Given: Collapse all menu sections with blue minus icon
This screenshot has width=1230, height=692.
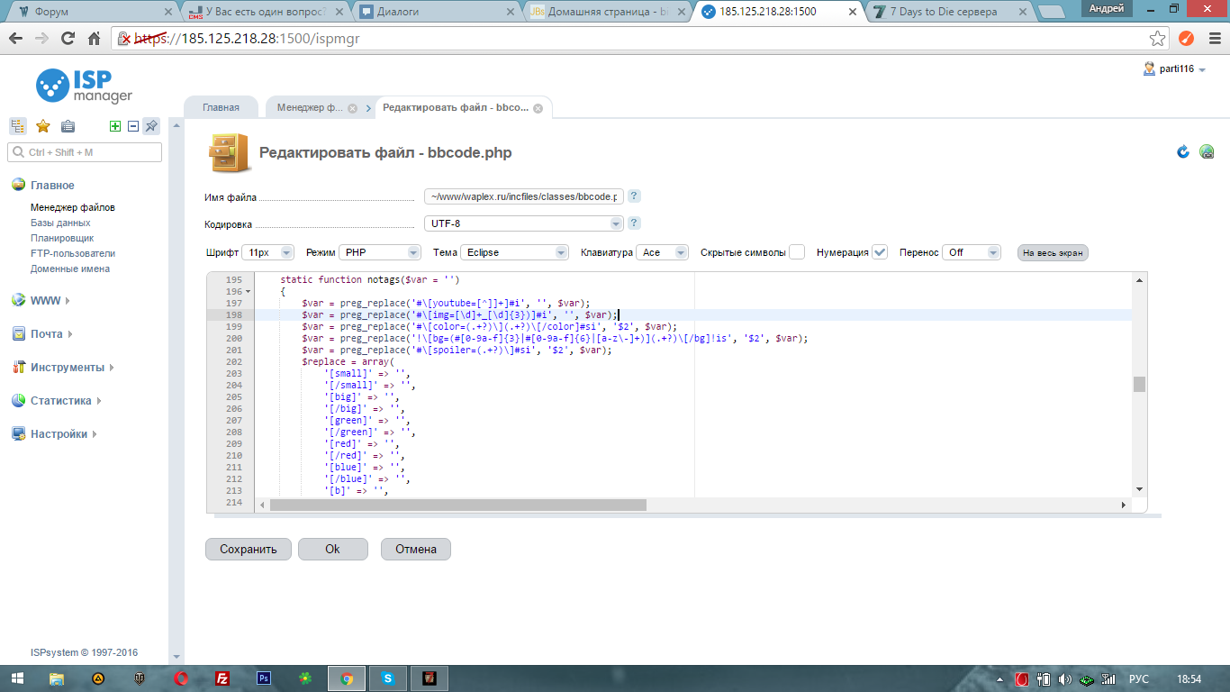Looking at the screenshot, I should [133, 126].
